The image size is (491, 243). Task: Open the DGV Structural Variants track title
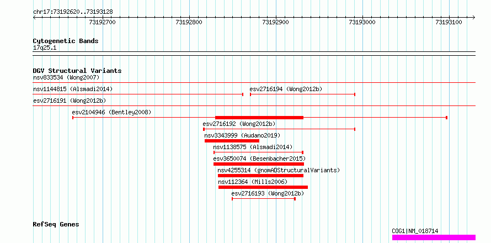click(77, 71)
